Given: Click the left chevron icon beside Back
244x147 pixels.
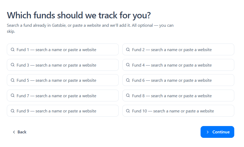Looking at the screenshot, I should (x=14, y=132).
